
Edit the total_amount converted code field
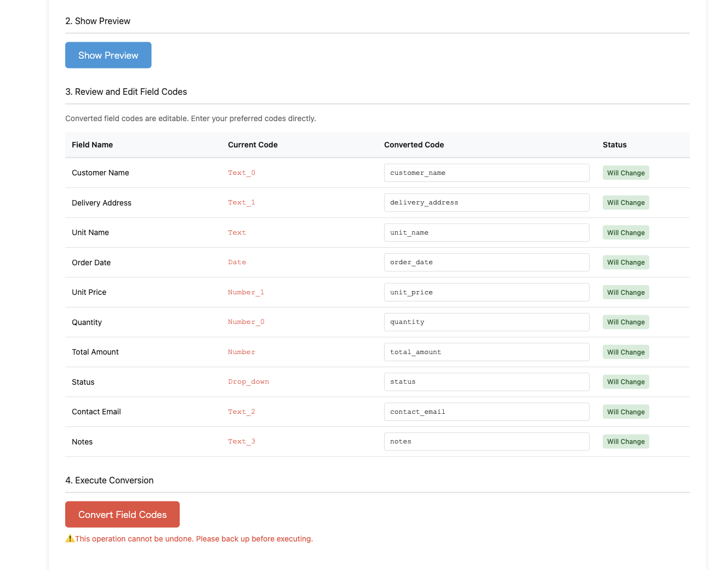pyautogui.click(x=487, y=352)
